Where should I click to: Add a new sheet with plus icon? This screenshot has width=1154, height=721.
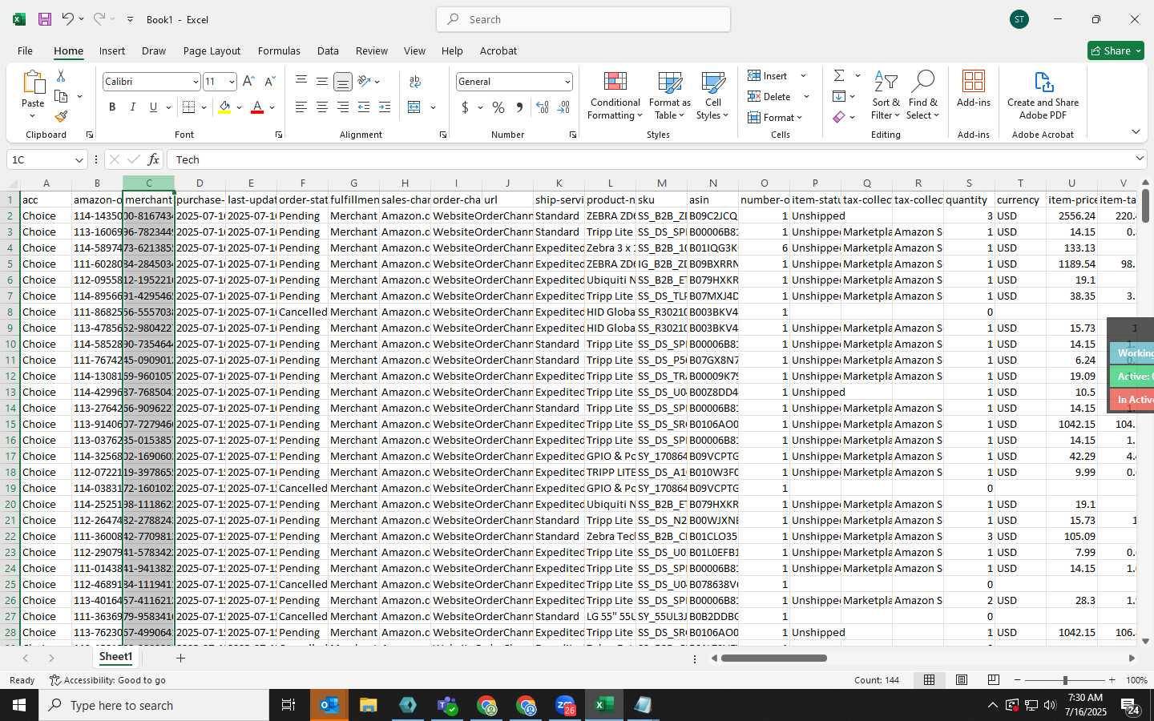pos(181,658)
